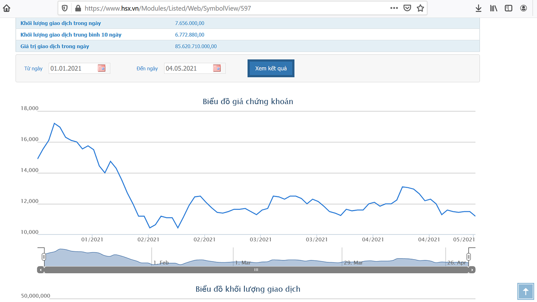
Task: Click the left chart navigator handle
Action: coord(44,257)
